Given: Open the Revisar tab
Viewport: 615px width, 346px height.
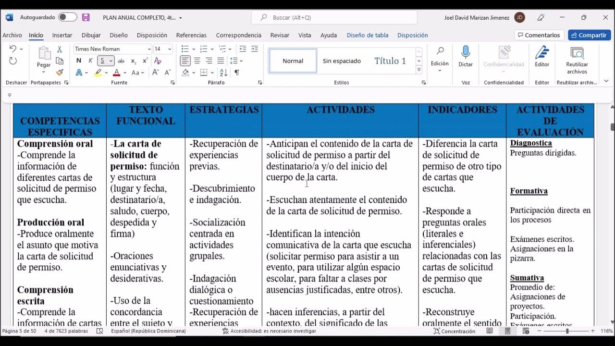Looking at the screenshot, I should click(x=280, y=35).
